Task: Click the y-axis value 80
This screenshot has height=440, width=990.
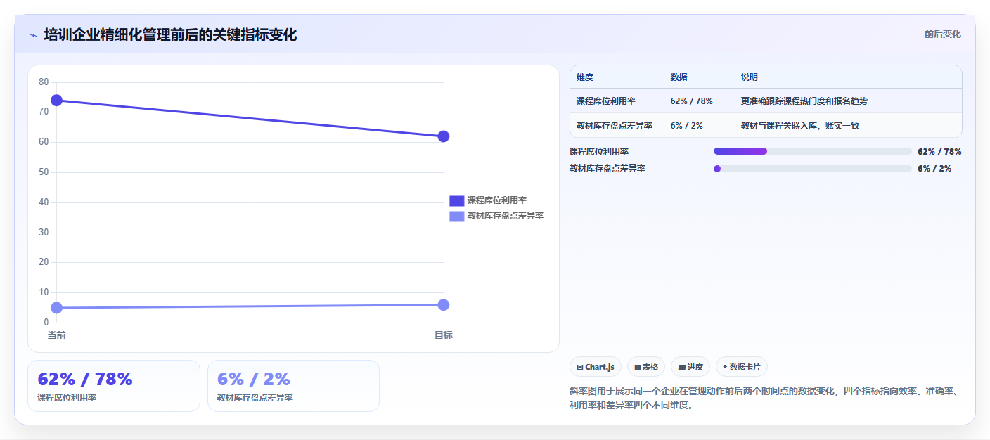Action: coord(44,82)
